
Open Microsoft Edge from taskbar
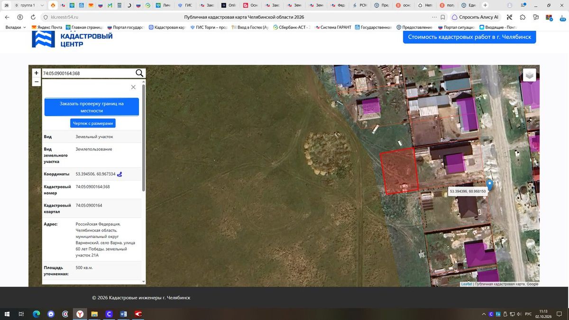tap(36, 314)
